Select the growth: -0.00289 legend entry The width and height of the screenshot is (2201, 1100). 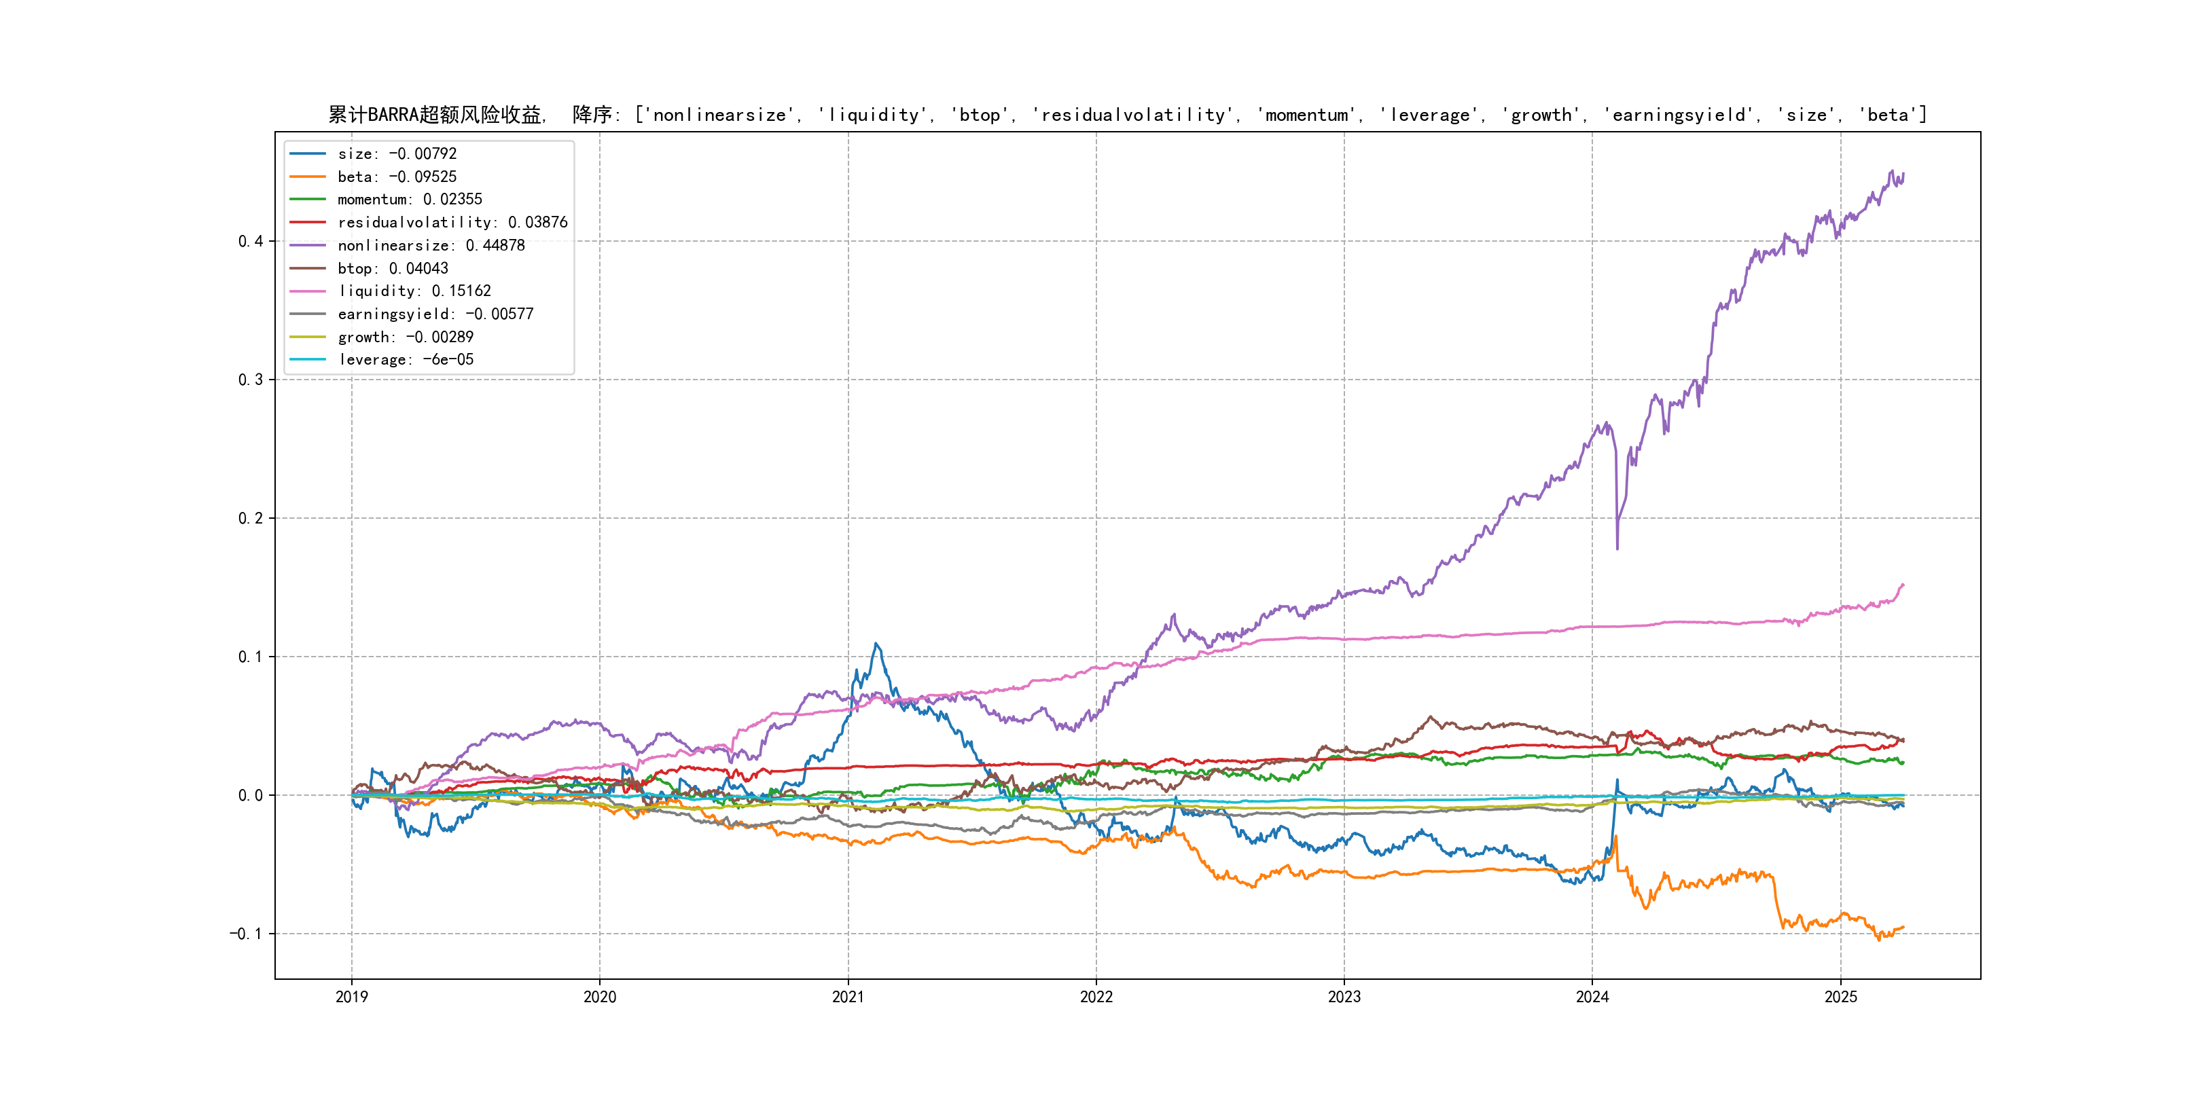click(405, 337)
